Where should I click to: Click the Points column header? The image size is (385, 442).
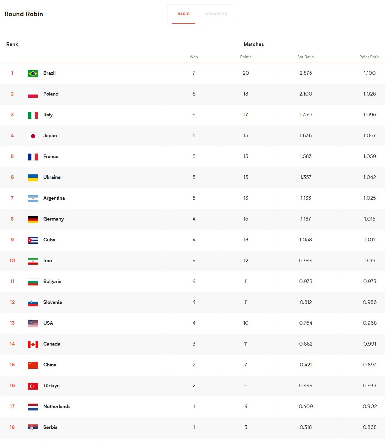click(246, 57)
